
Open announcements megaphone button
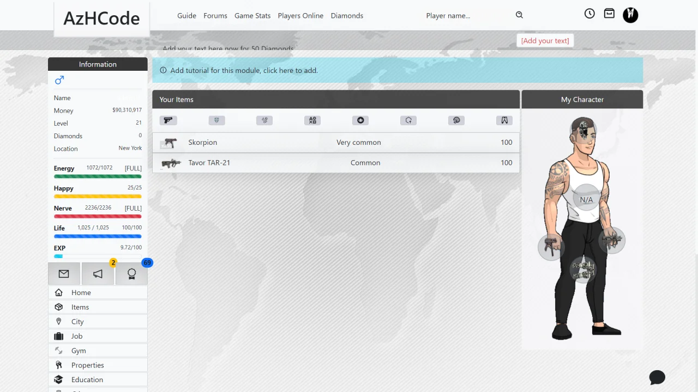click(98, 274)
